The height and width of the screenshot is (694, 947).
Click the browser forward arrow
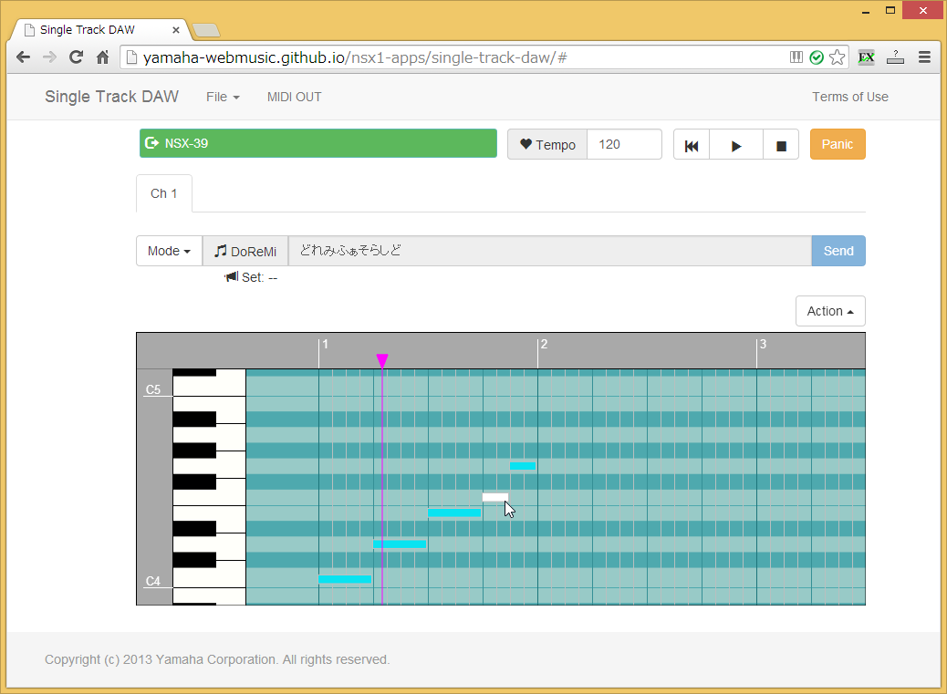pos(49,58)
